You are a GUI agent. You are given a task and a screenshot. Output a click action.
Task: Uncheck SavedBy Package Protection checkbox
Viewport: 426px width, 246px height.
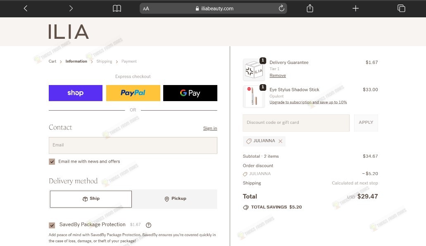[52, 225]
